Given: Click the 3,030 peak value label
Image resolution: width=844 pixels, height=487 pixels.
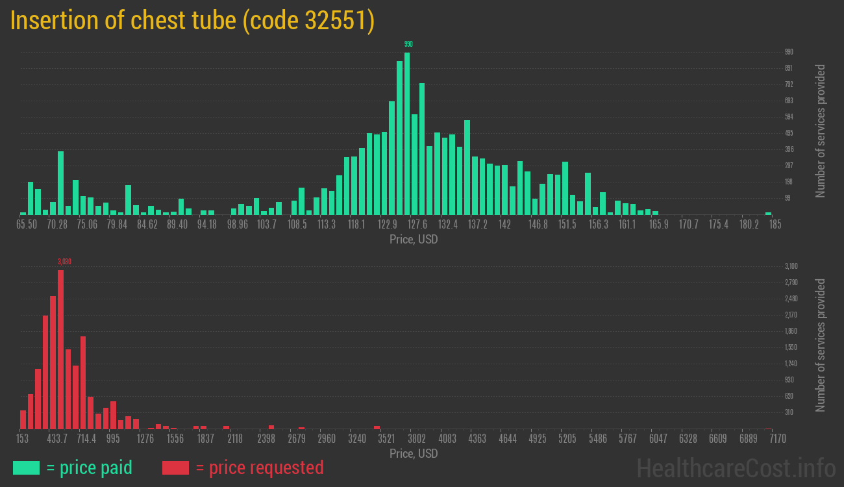Looking at the screenshot, I should [x=64, y=262].
